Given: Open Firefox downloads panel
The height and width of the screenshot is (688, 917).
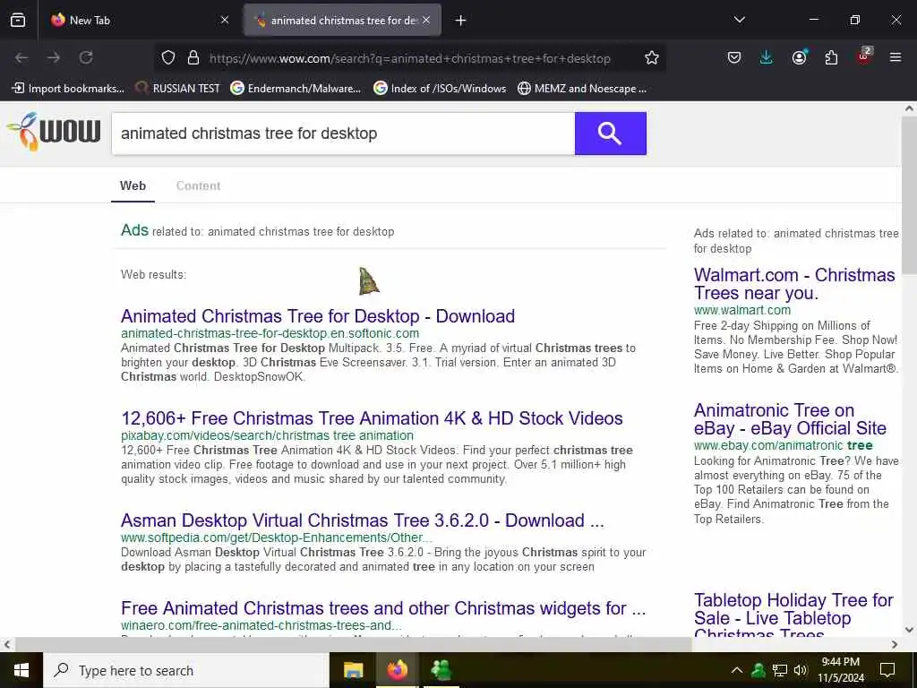Looking at the screenshot, I should (767, 57).
